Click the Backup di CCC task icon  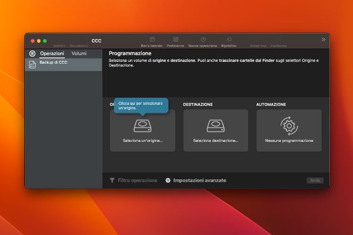pyautogui.click(x=32, y=65)
